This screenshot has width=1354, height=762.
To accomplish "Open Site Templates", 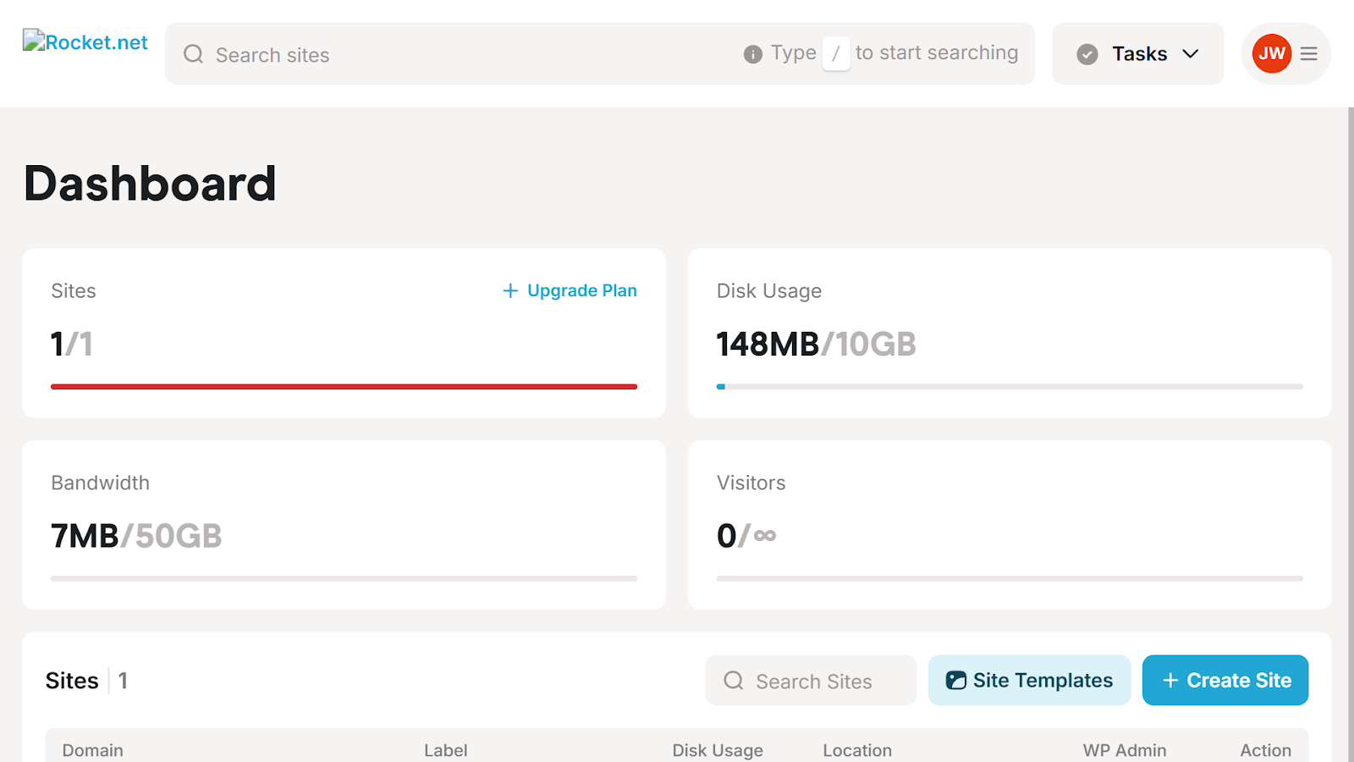I will tap(1029, 680).
